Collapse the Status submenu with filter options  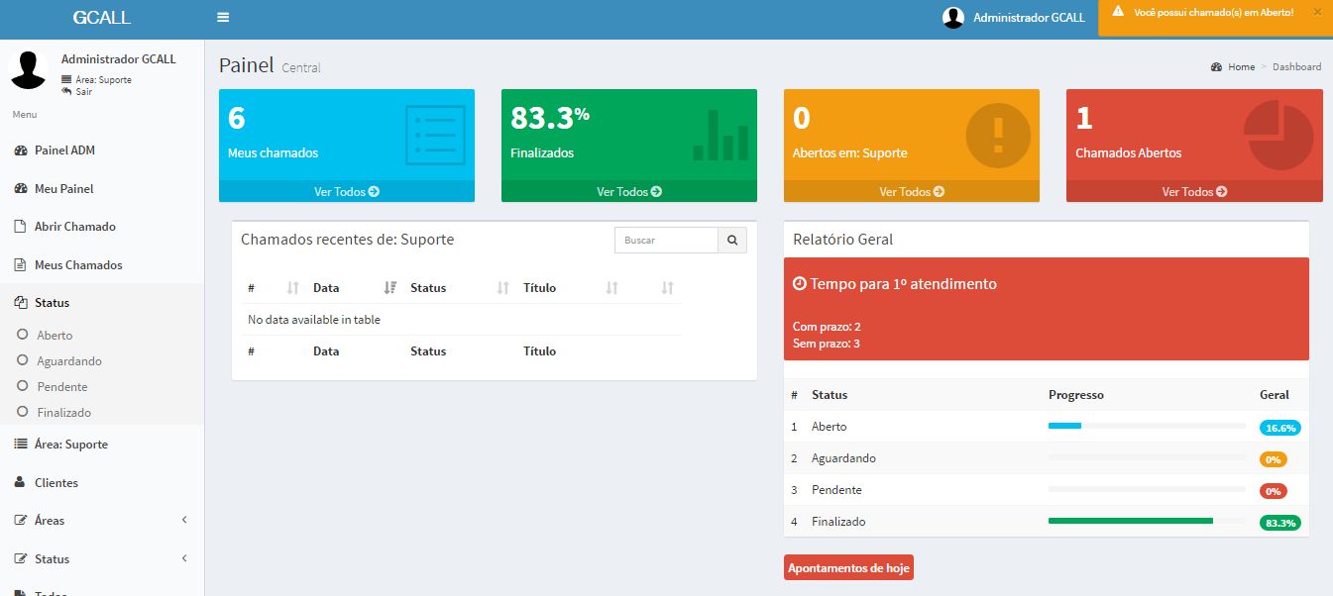click(x=52, y=303)
